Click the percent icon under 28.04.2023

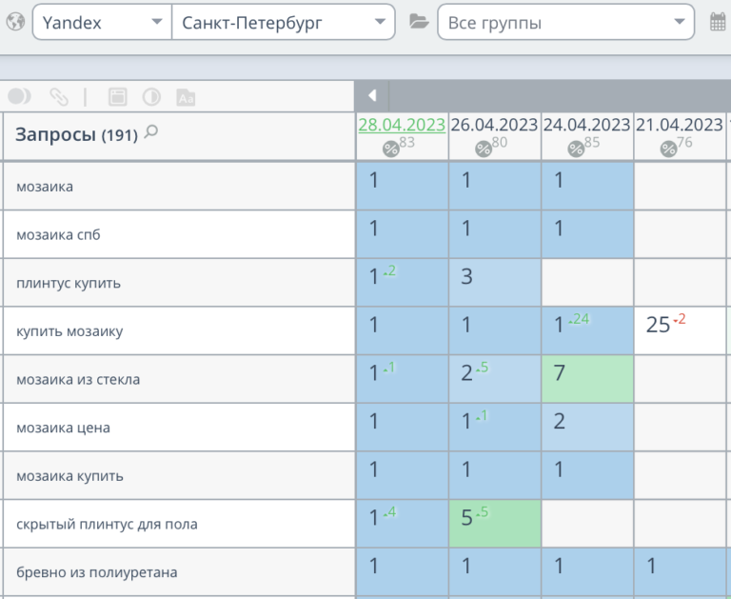click(390, 149)
